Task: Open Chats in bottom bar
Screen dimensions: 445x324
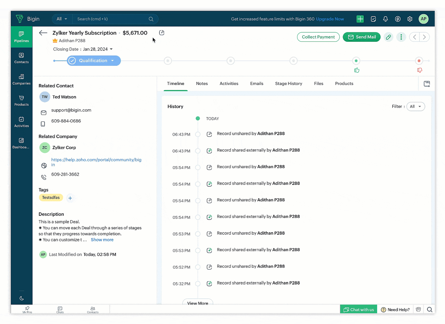Action: tap(60, 310)
